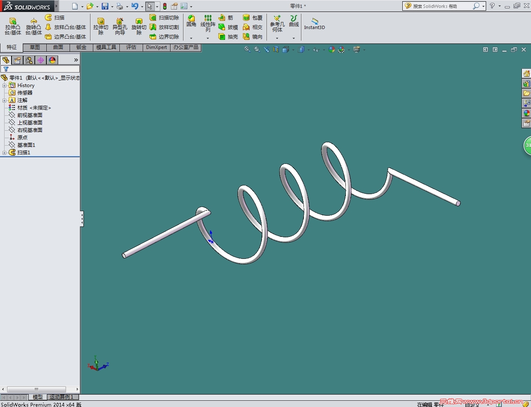
Task: Select the 旋转切除 revolved cut tool
Action: (139, 26)
